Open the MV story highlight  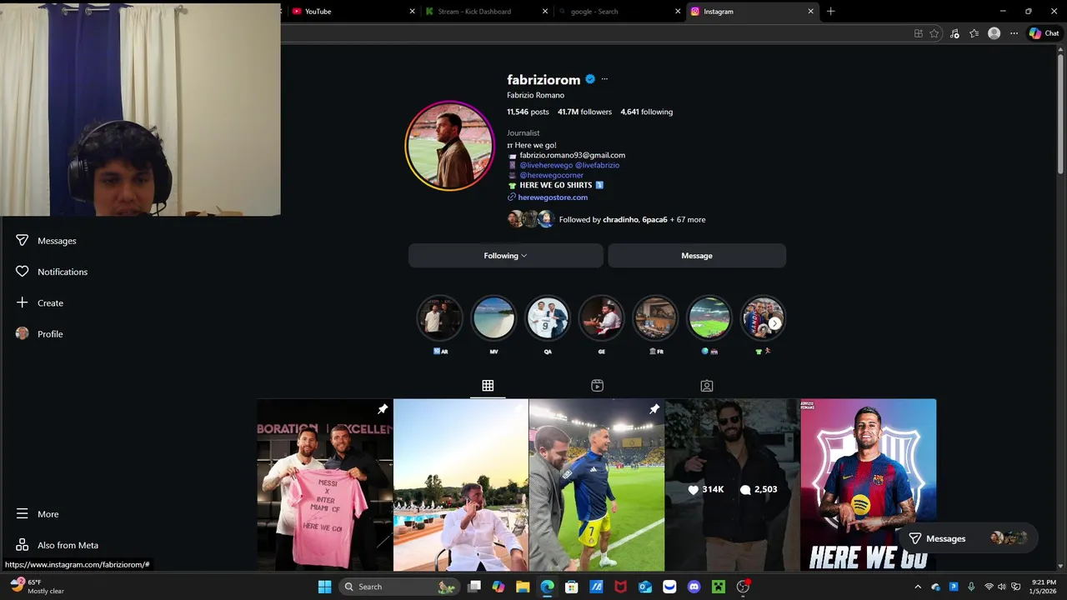tap(493, 318)
